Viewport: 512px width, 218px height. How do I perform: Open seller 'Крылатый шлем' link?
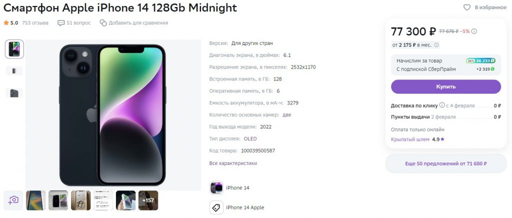[410, 139]
